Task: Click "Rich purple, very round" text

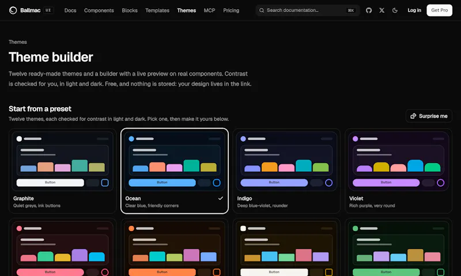Action: click(x=372, y=206)
